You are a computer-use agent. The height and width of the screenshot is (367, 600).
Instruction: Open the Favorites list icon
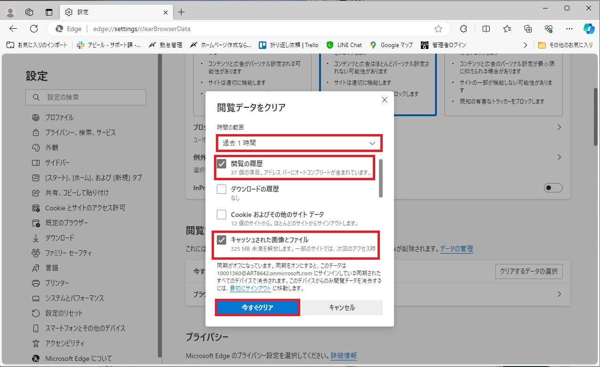click(x=507, y=29)
